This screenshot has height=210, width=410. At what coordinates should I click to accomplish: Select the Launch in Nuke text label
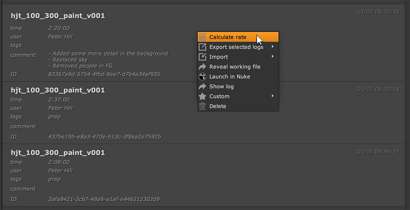[x=230, y=76]
